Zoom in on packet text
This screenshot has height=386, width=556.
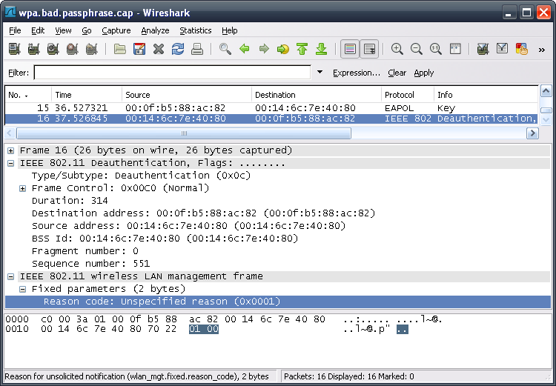pyautogui.click(x=397, y=50)
